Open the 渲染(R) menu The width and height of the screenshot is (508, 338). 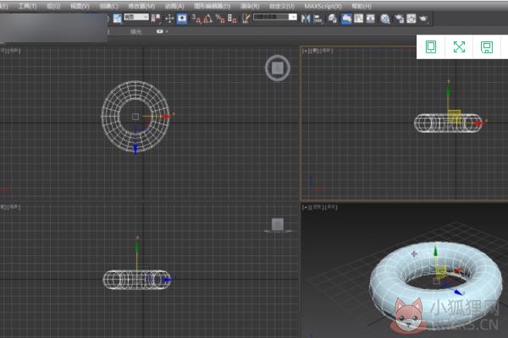250,6
